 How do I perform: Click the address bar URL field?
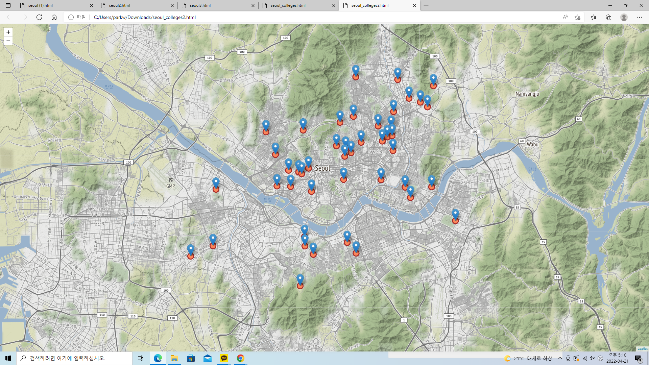pyautogui.click(x=304, y=17)
